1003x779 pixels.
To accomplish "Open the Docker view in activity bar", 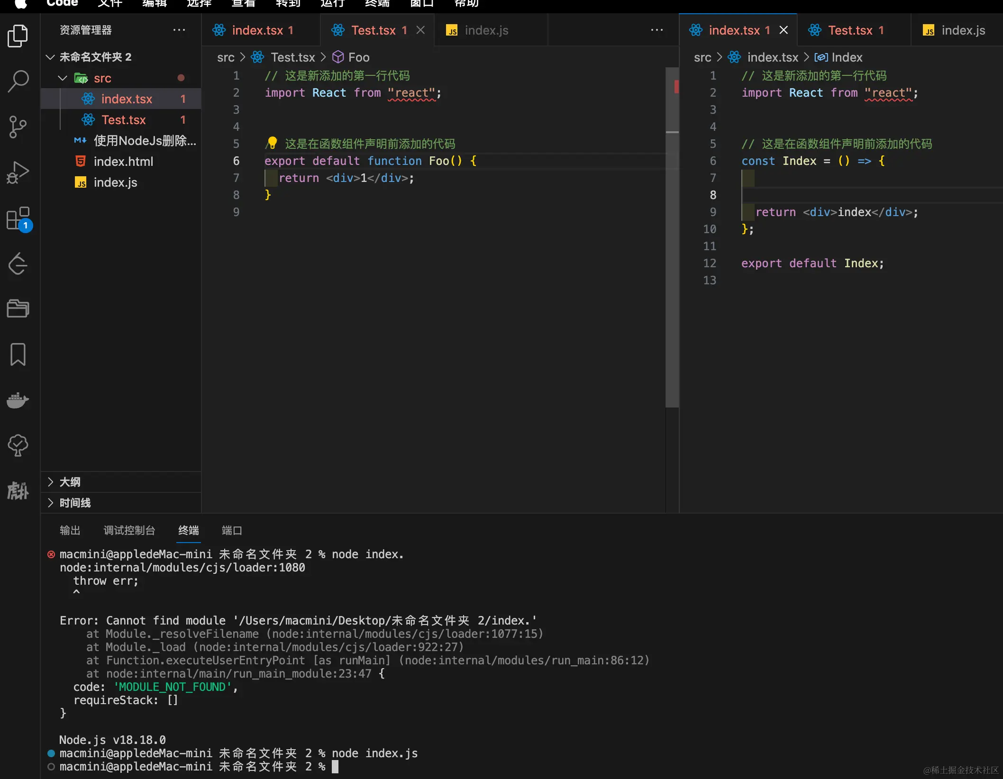I will [18, 400].
